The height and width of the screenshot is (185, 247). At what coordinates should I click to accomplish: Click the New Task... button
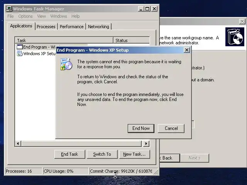click(134, 154)
